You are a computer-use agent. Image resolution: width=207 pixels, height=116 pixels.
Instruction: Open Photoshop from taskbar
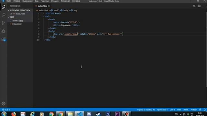(108, 114)
